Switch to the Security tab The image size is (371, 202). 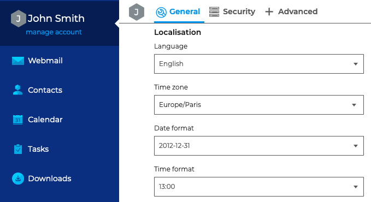tap(239, 11)
